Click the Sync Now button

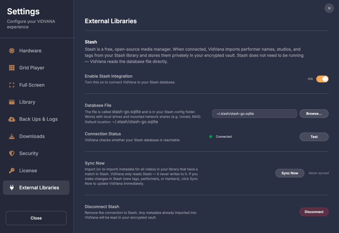(289, 173)
